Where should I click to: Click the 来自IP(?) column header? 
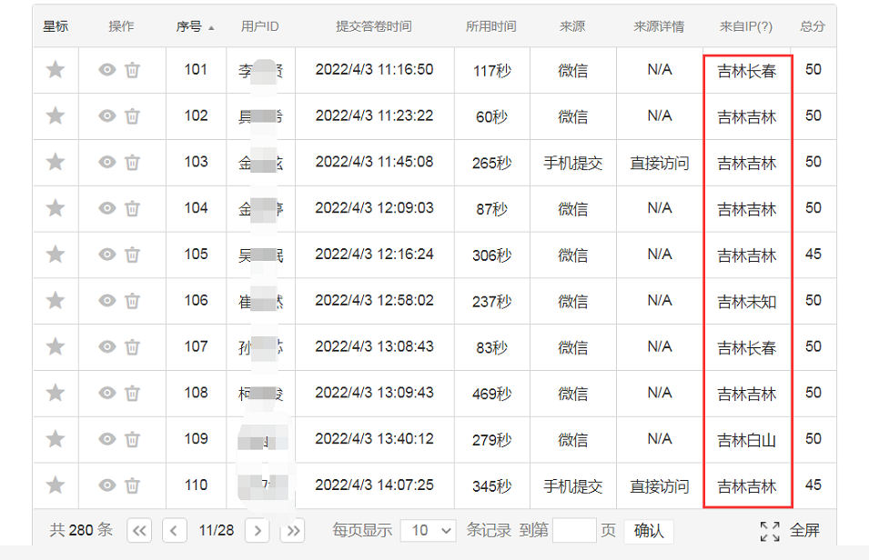[746, 26]
